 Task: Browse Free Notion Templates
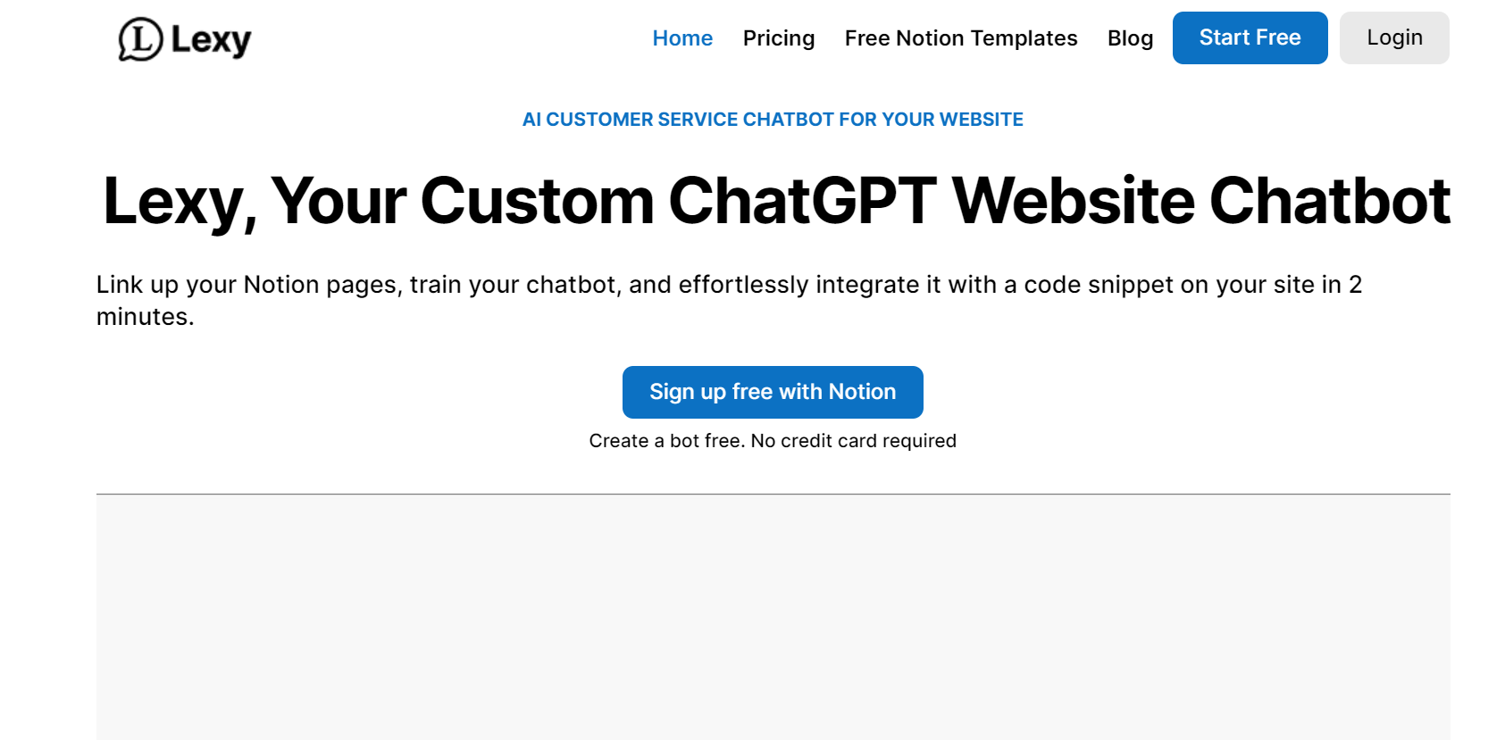click(x=960, y=38)
